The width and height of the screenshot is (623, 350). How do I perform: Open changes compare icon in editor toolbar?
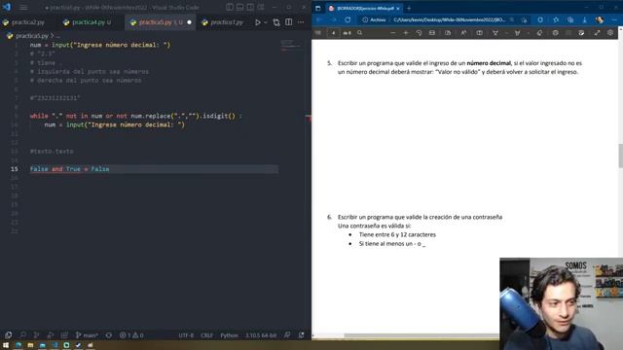click(276, 22)
